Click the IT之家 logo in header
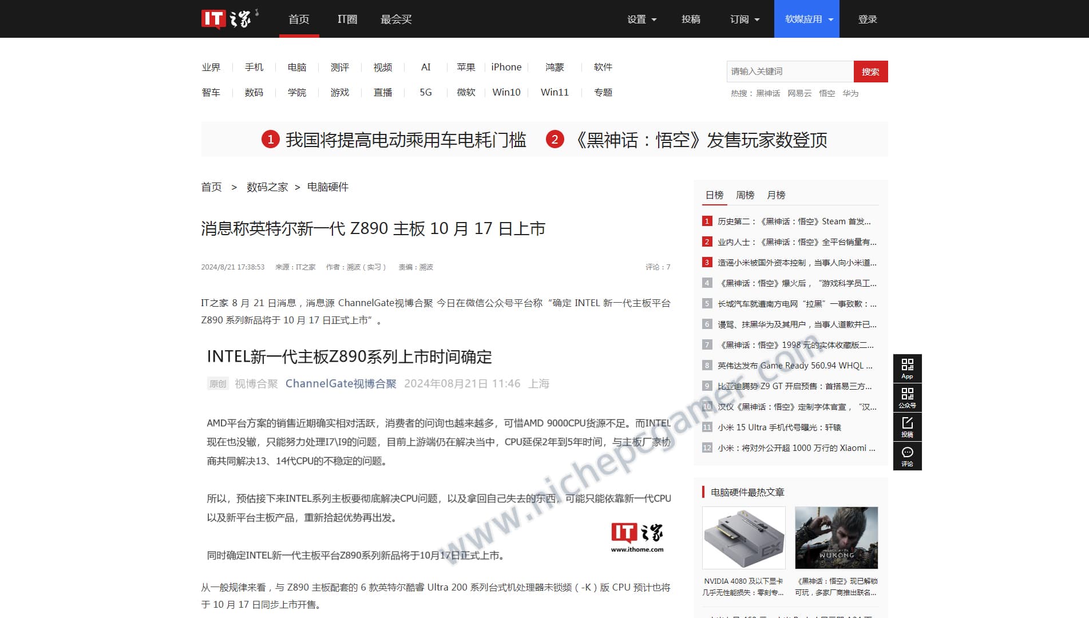 pyautogui.click(x=229, y=19)
